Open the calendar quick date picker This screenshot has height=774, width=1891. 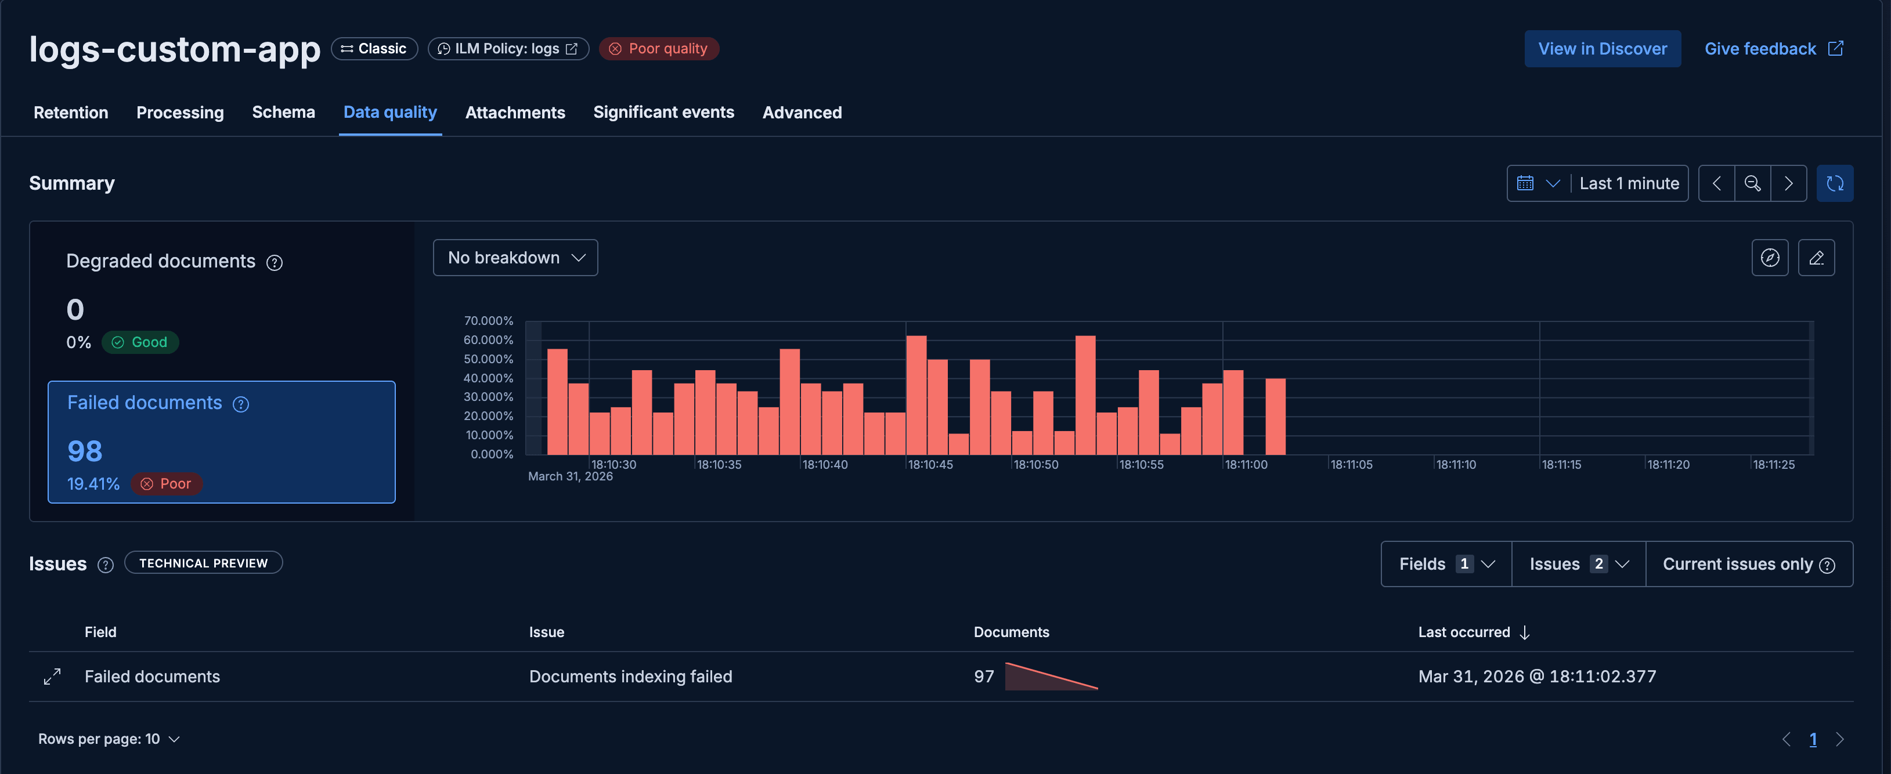tap(1537, 183)
